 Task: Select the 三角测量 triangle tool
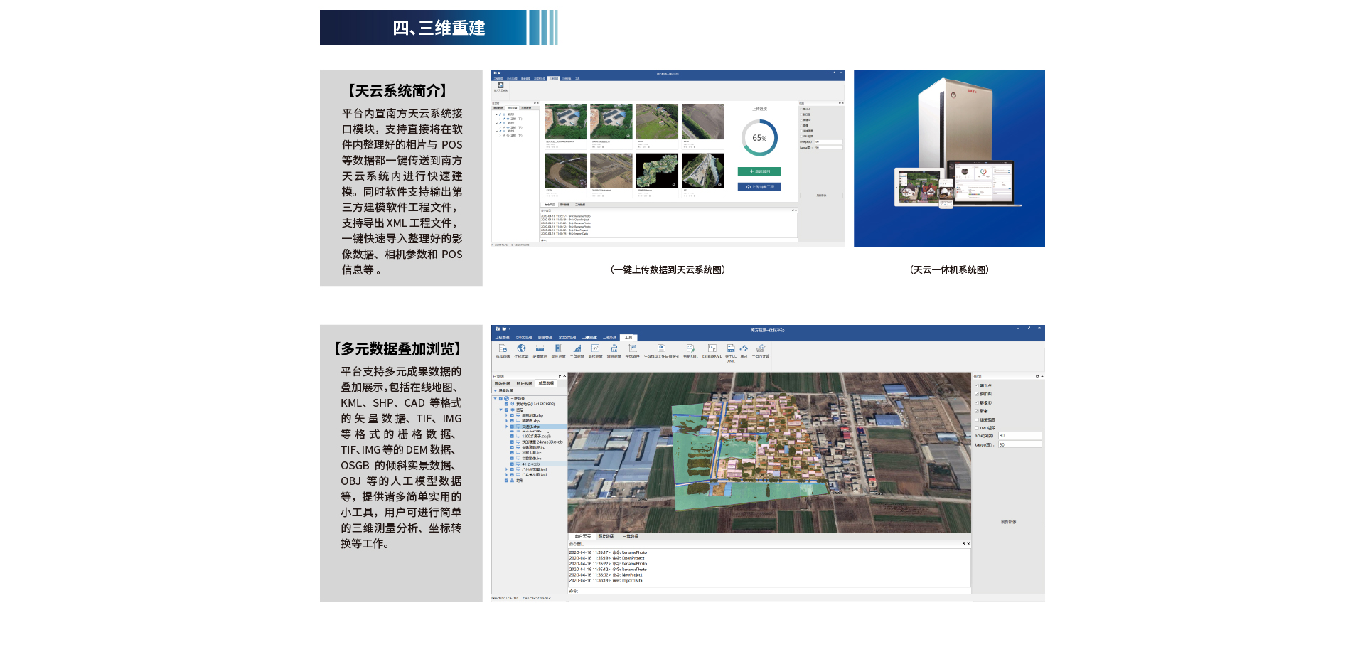(x=577, y=349)
